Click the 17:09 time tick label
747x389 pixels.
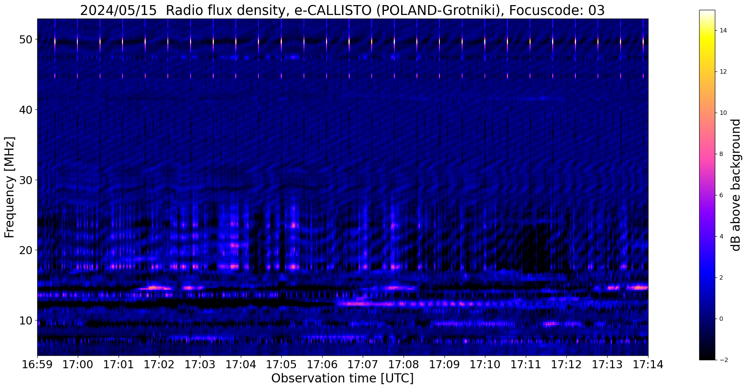click(444, 364)
